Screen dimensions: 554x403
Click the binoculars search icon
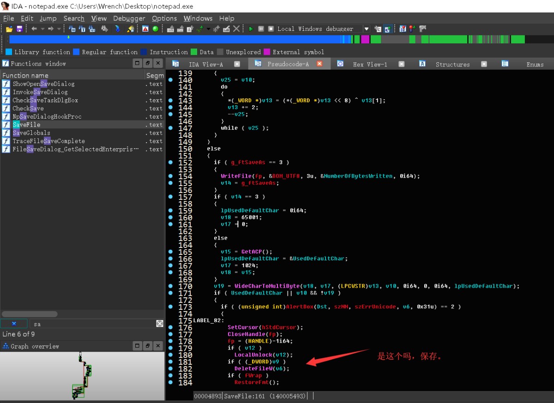tap(105, 29)
